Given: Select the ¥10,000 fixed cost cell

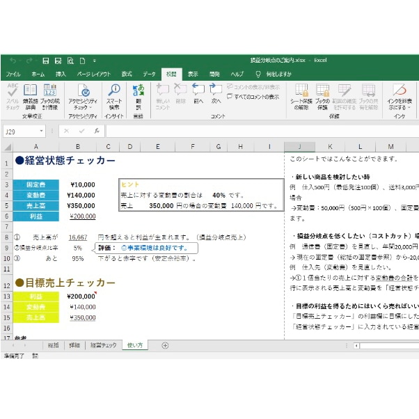Looking at the screenshot, I should [78, 184].
